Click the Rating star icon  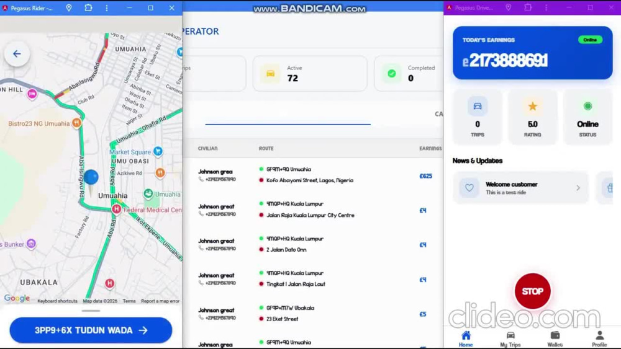pos(532,106)
